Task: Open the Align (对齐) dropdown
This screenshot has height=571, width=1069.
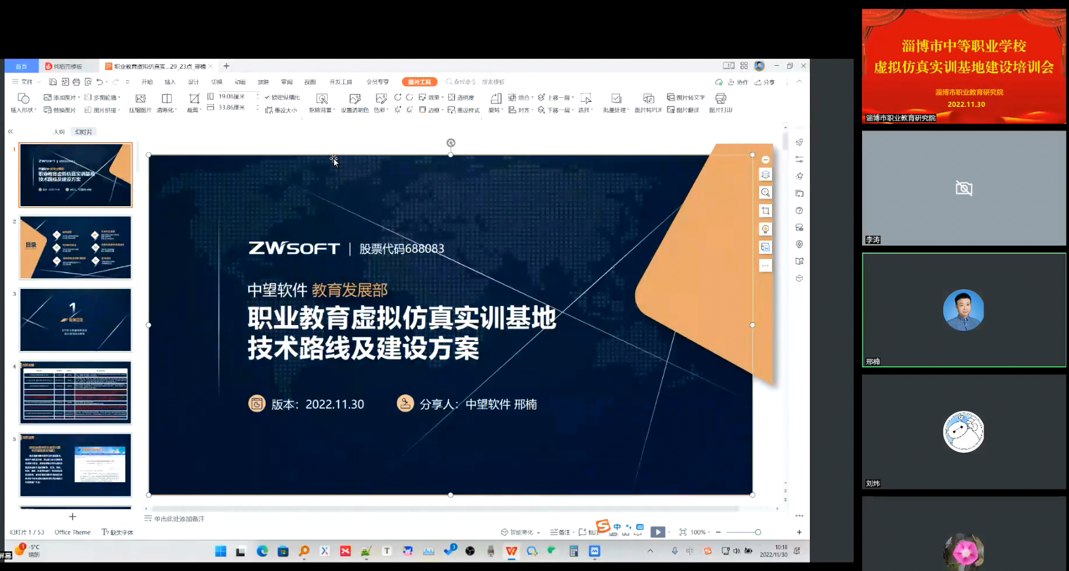Action: click(x=520, y=110)
